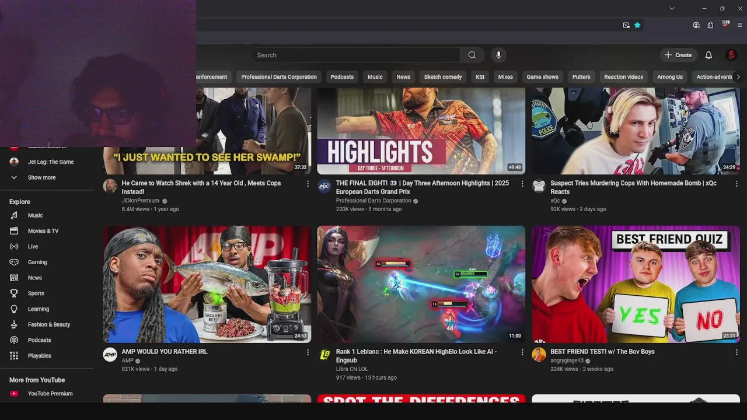This screenshot has width=747, height=420.
Task: Select the KSI chip
Action: click(480, 77)
